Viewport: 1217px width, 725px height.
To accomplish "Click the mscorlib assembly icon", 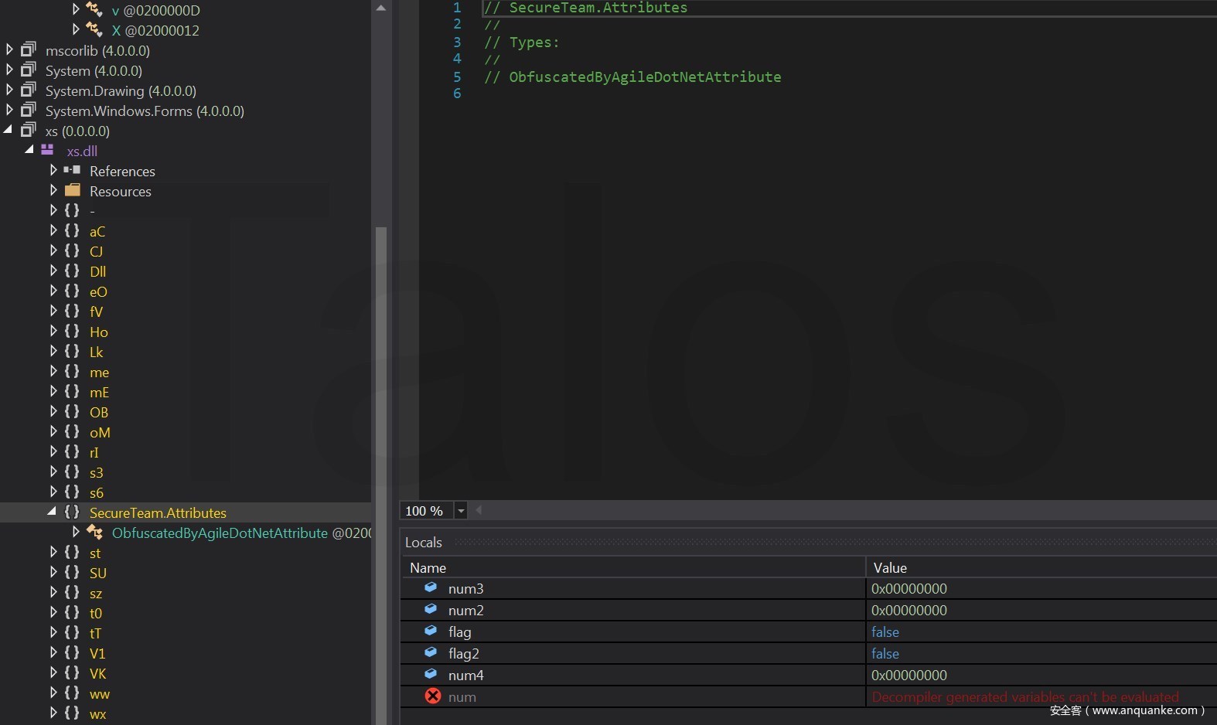I will [29, 49].
